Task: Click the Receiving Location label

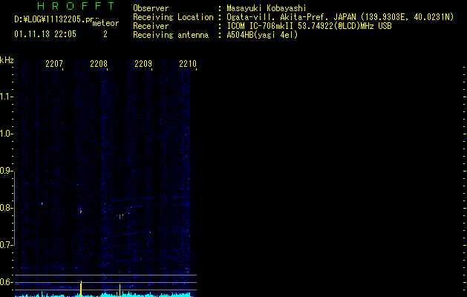Action: coord(173,17)
